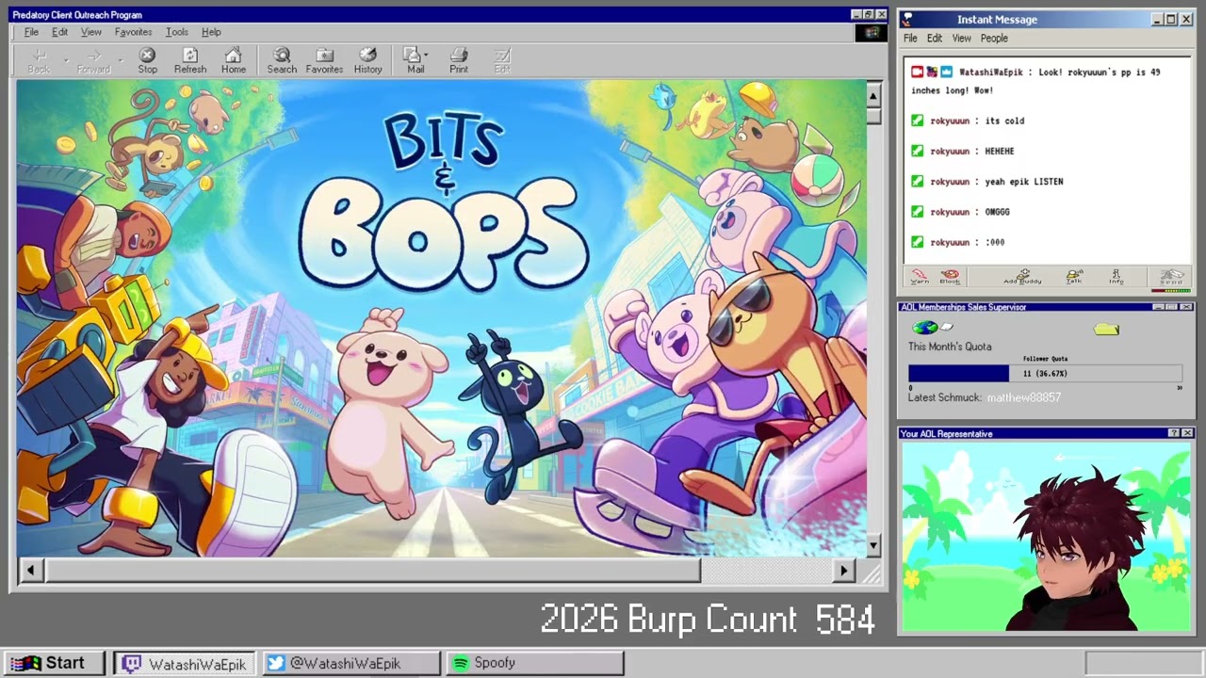The image size is (1206, 678).
Task: Open the dropdown arrow next to Back
Action: [x=65, y=61]
